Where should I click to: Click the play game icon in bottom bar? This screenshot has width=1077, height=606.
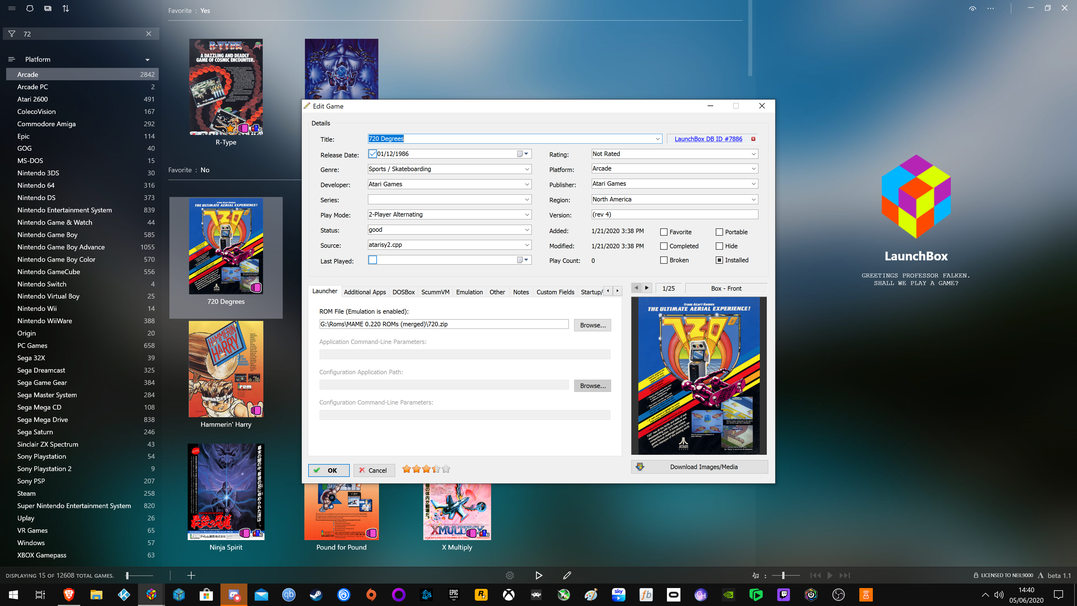point(538,576)
